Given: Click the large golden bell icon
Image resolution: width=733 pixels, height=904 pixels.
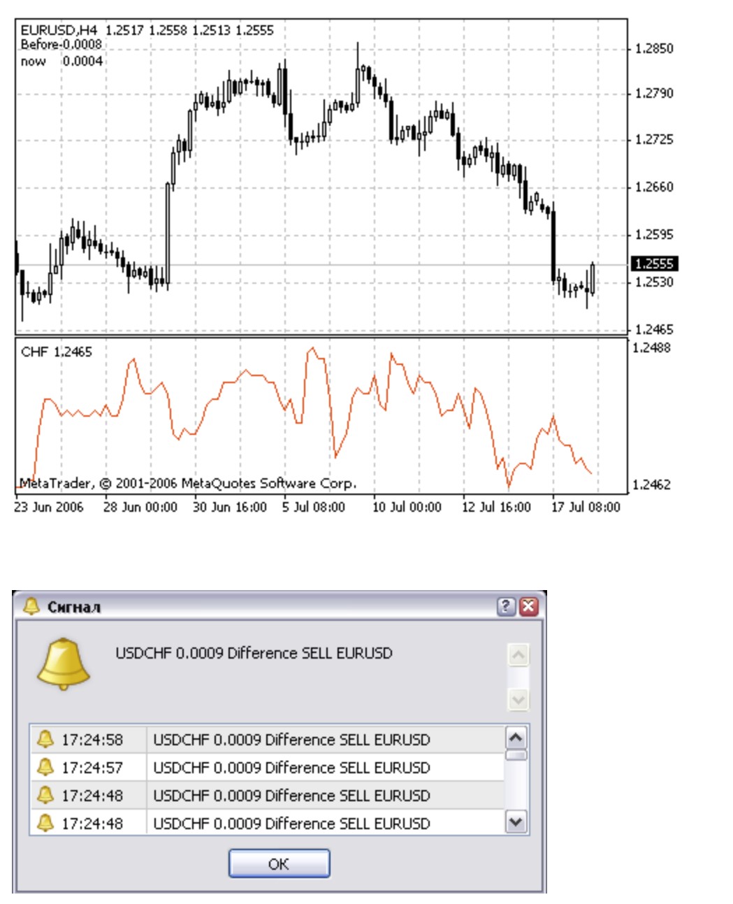Looking at the screenshot, I should coord(64,664).
